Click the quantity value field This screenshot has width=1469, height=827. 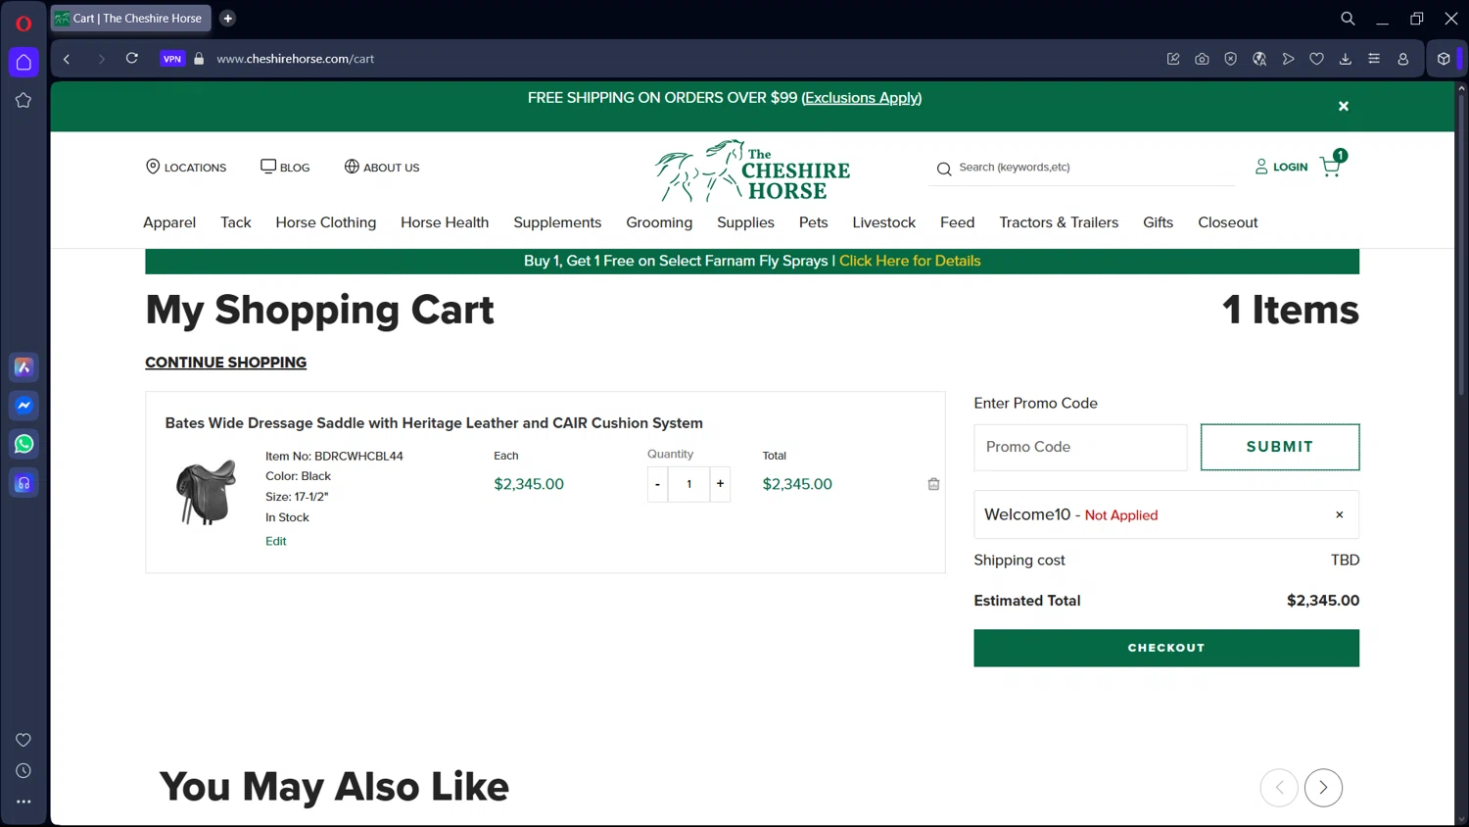[689, 484]
